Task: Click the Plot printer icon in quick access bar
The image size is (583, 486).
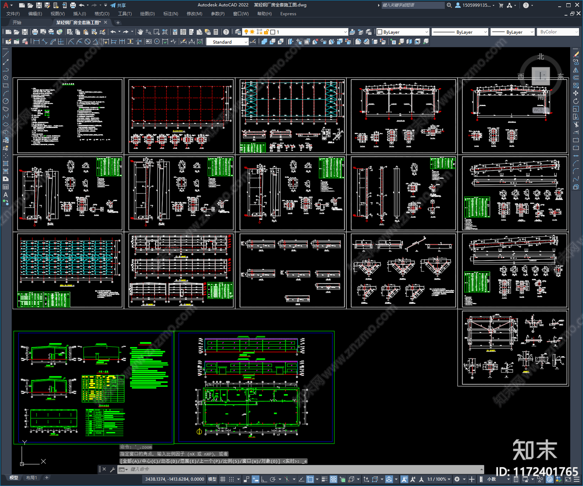Action: [x=73, y=5]
